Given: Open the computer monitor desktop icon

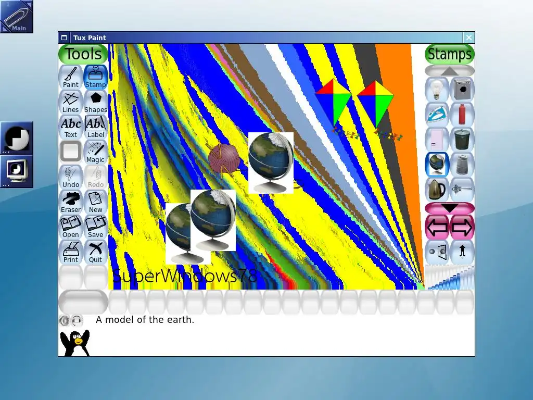Looking at the screenshot, I should tap(17, 171).
